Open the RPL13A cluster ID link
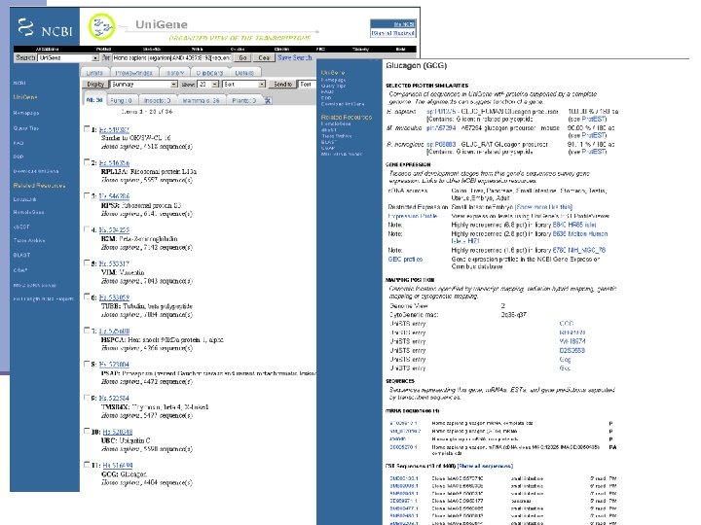 [x=114, y=163]
